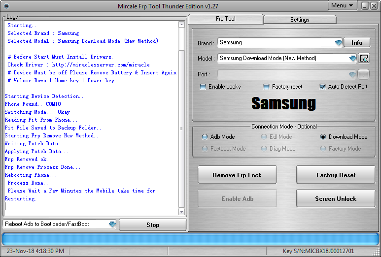This screenshot has height=257, width=381.
Task: Click the Samsung brand logo text
Action: tap(283, 103)
